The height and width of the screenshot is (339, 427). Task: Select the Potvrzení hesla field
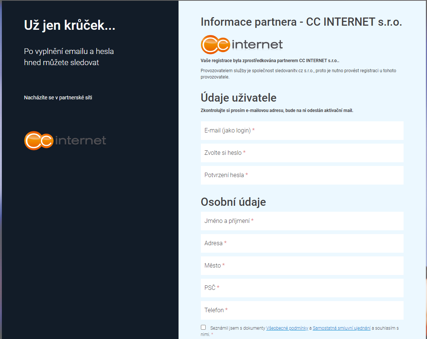point(302,175)
